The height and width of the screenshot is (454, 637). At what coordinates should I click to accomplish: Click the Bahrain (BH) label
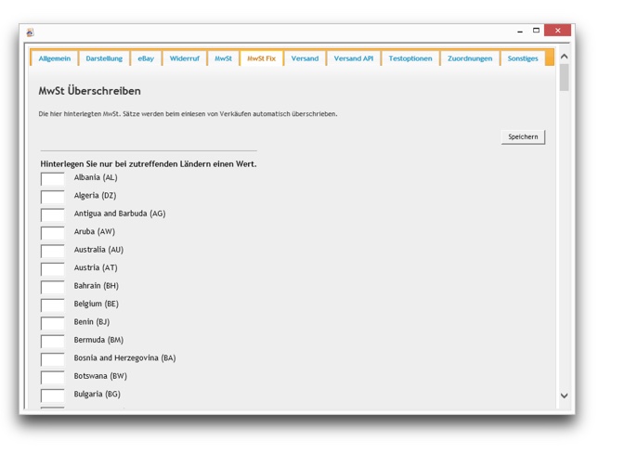(97, 286)
